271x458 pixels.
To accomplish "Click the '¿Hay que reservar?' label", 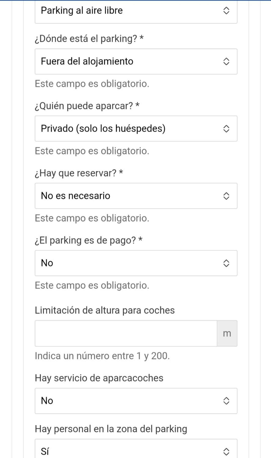I will pyautogui.click(x=79, y=173).
